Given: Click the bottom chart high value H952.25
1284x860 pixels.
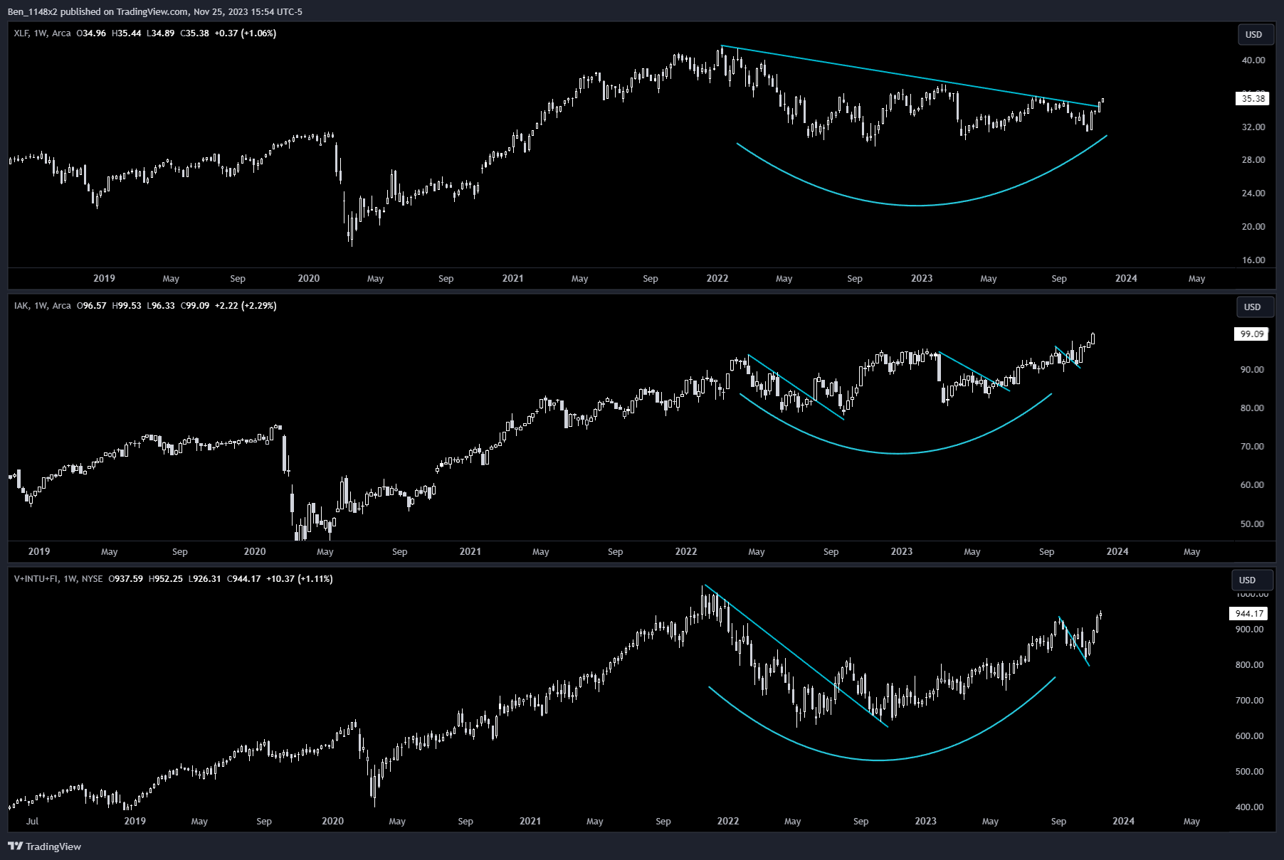Looking at the screenshot, I should pyautogui.click(x=166, y=579).
